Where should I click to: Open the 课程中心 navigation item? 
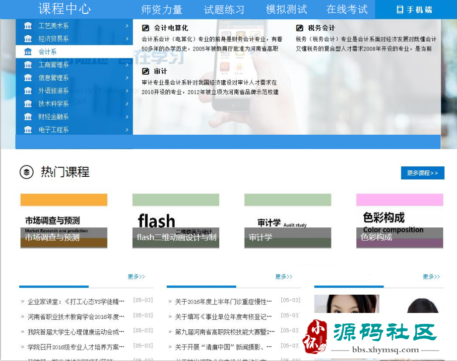click(65, 9)
